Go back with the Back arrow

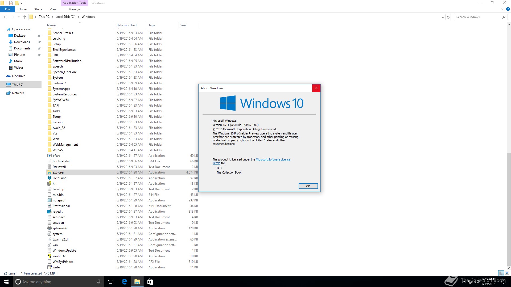(x=5, y=17)
